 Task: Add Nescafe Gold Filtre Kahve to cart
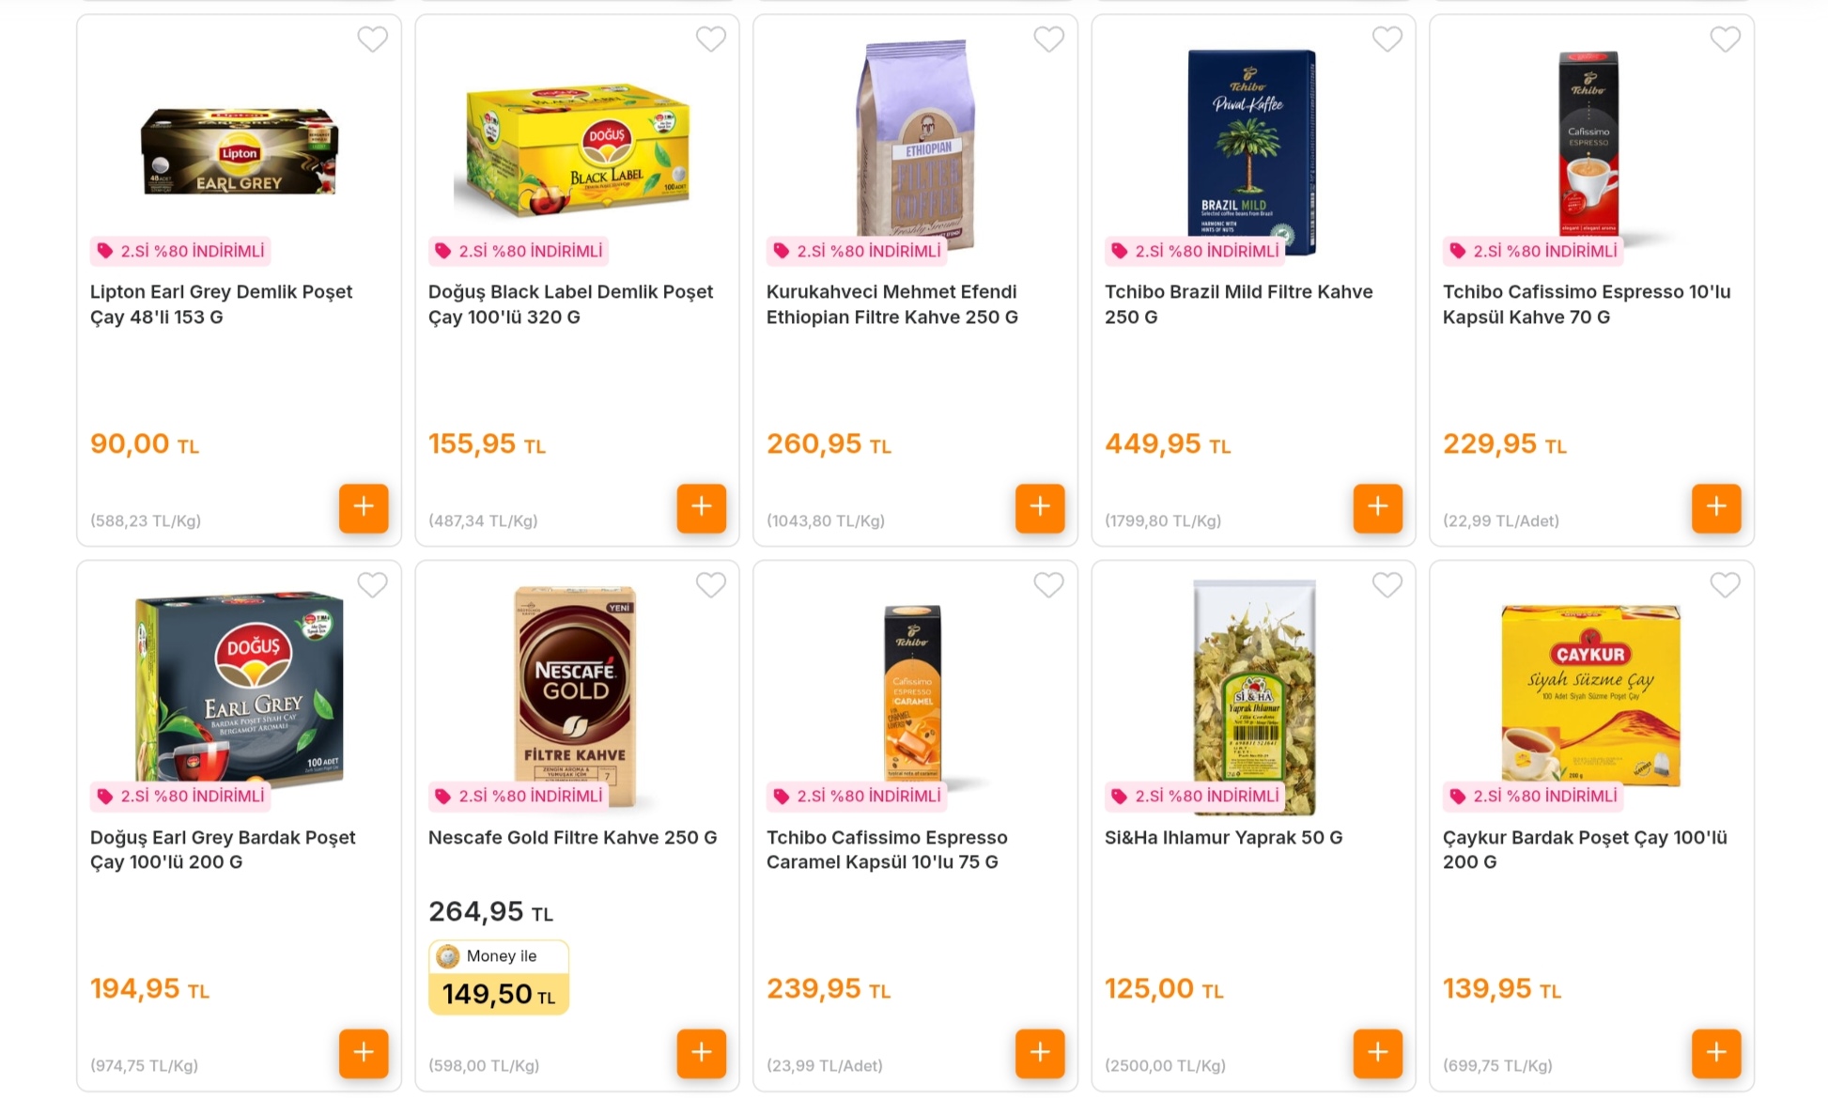(702, 1053)
